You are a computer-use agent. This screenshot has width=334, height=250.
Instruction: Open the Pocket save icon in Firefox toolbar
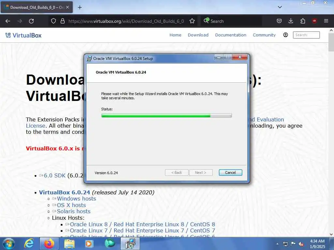(x=279, y=21)
